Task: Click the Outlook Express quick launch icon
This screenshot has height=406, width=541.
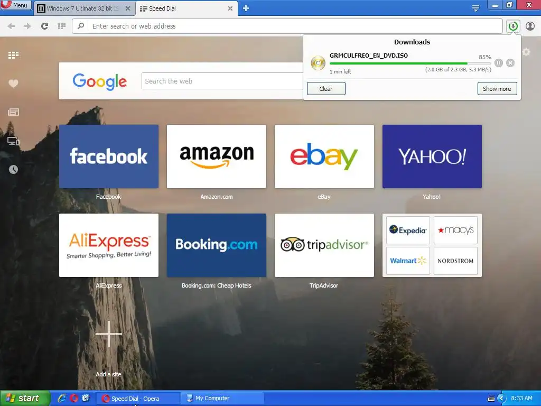Action: pos(86,398)
